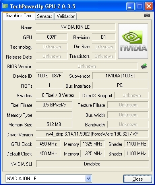Click the empty Memory Type field
Image resolution: width=155 pixels, height=185 pixels.
pos(54,115)
